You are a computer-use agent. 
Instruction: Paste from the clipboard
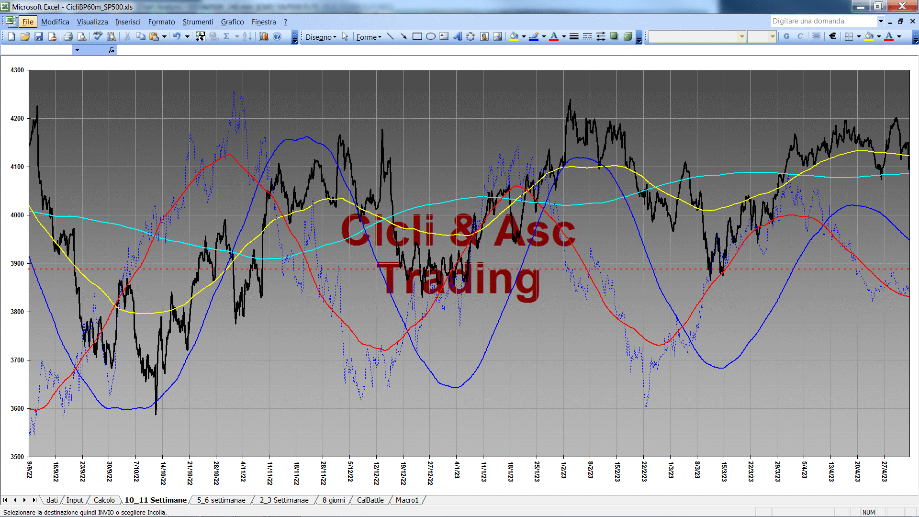tap(154, 36)
